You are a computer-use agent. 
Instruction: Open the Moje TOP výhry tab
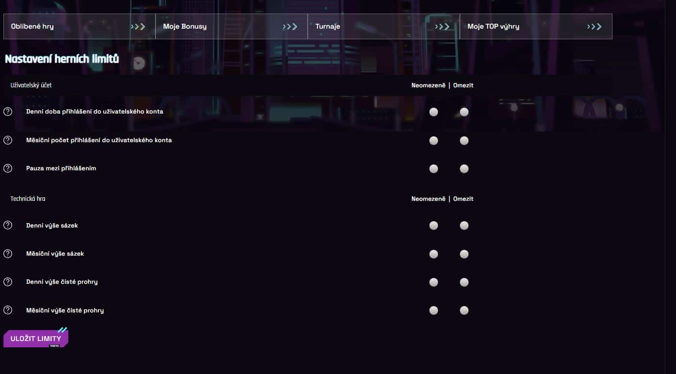pos(536,26)
